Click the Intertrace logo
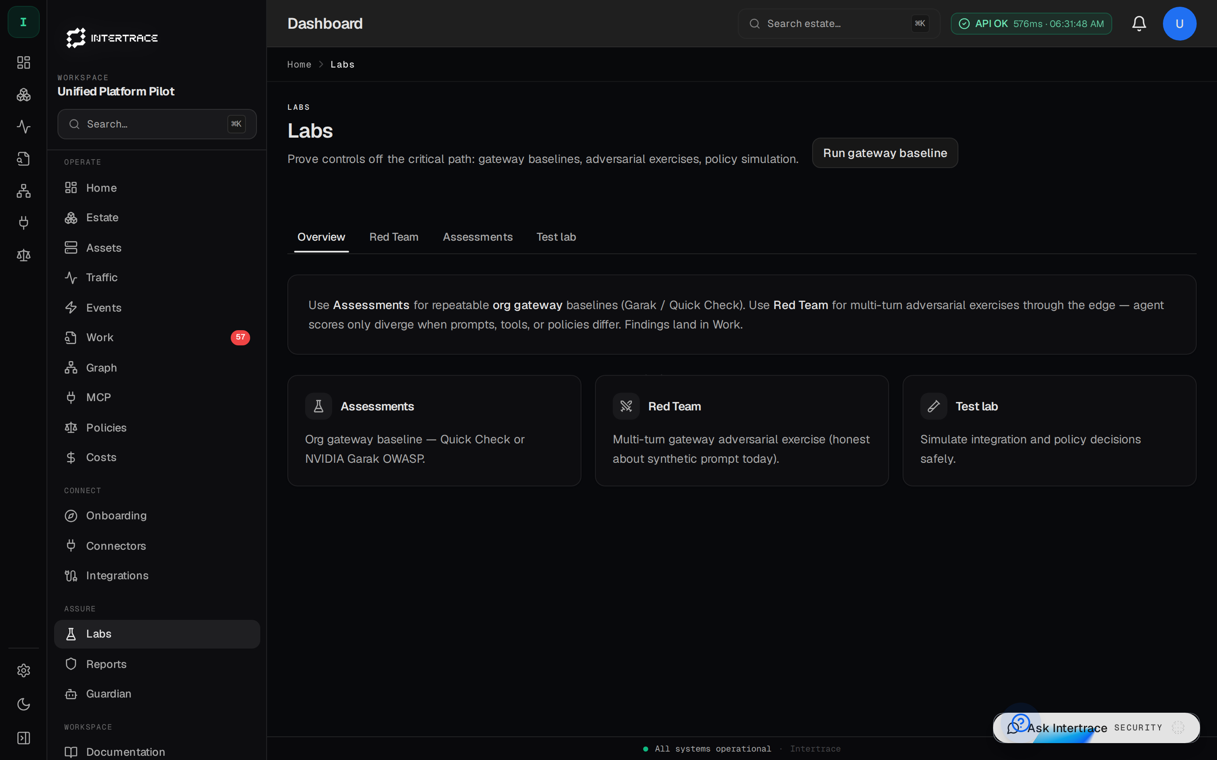Image resolution: width=1217 pixels, height=760 pixels. coord(112,38)
